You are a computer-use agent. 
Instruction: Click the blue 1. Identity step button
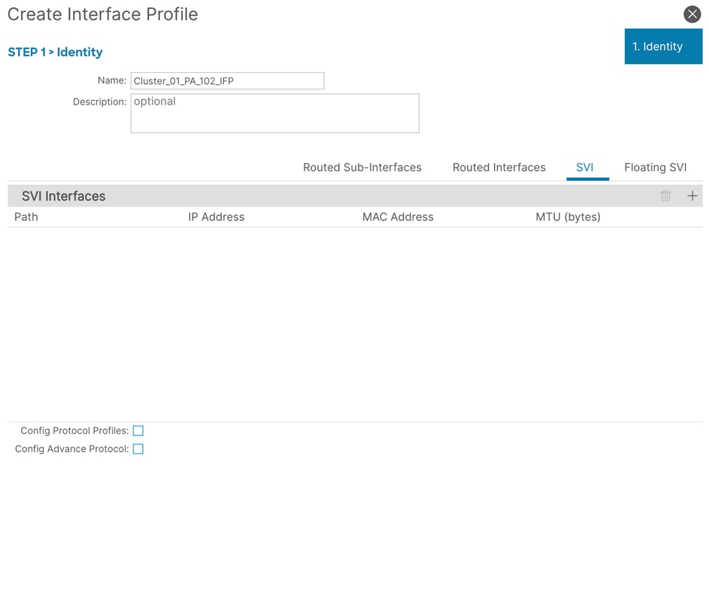[663, 46]
